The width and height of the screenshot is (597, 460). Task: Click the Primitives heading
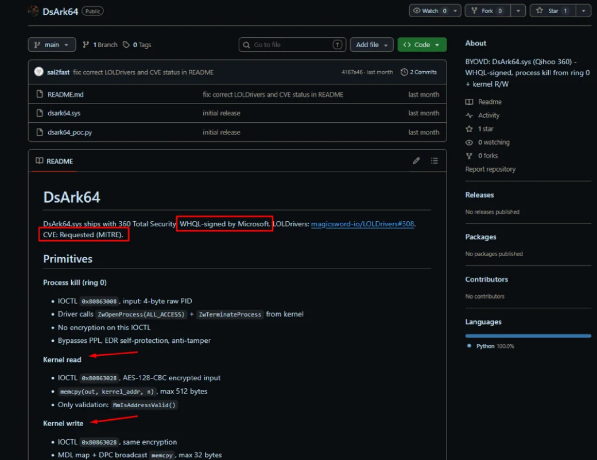click(x=68, y=259)
